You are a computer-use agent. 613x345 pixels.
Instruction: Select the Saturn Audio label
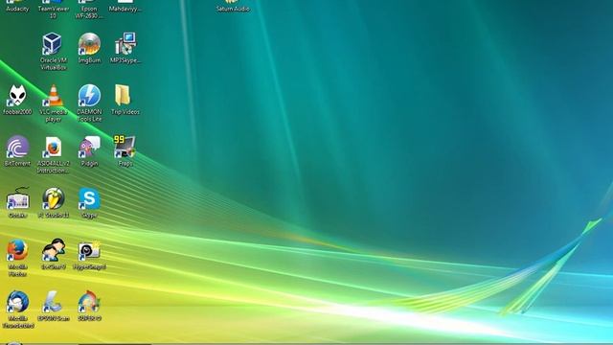coord(232,9)
